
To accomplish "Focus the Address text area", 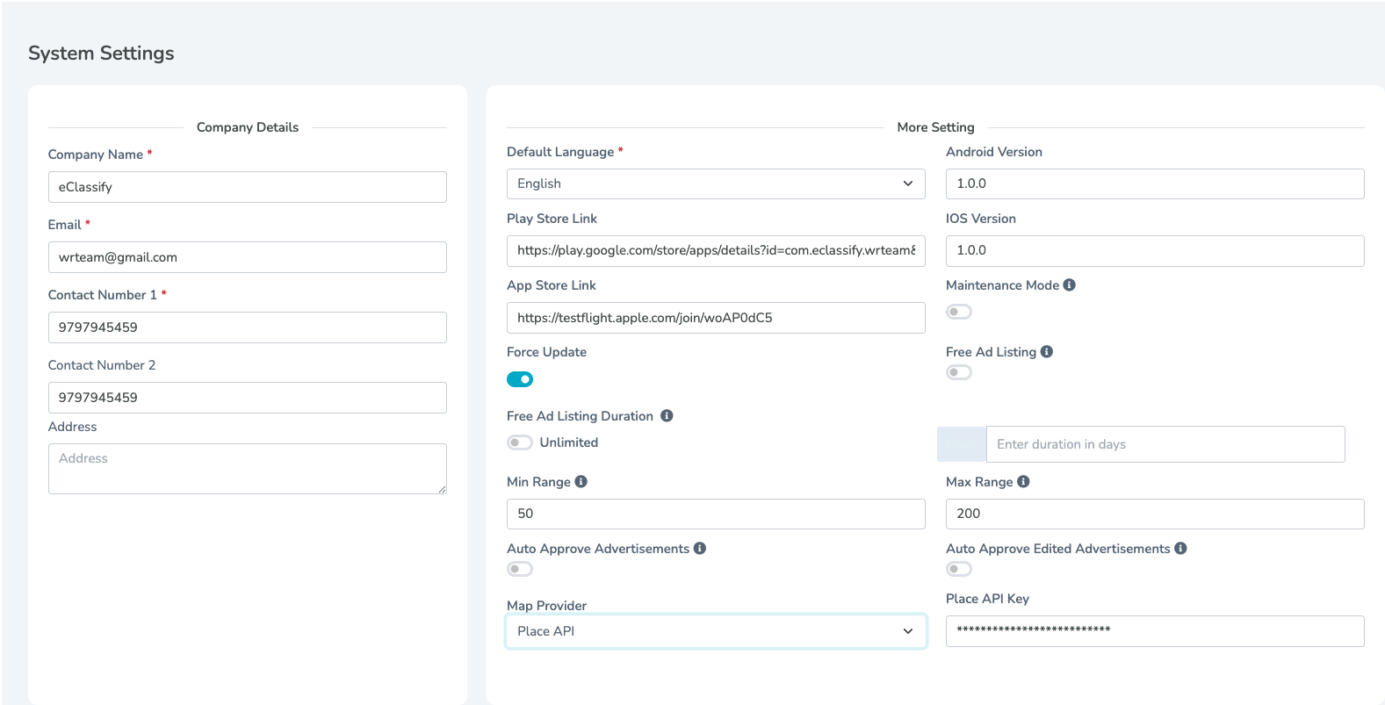I will 247,468.
